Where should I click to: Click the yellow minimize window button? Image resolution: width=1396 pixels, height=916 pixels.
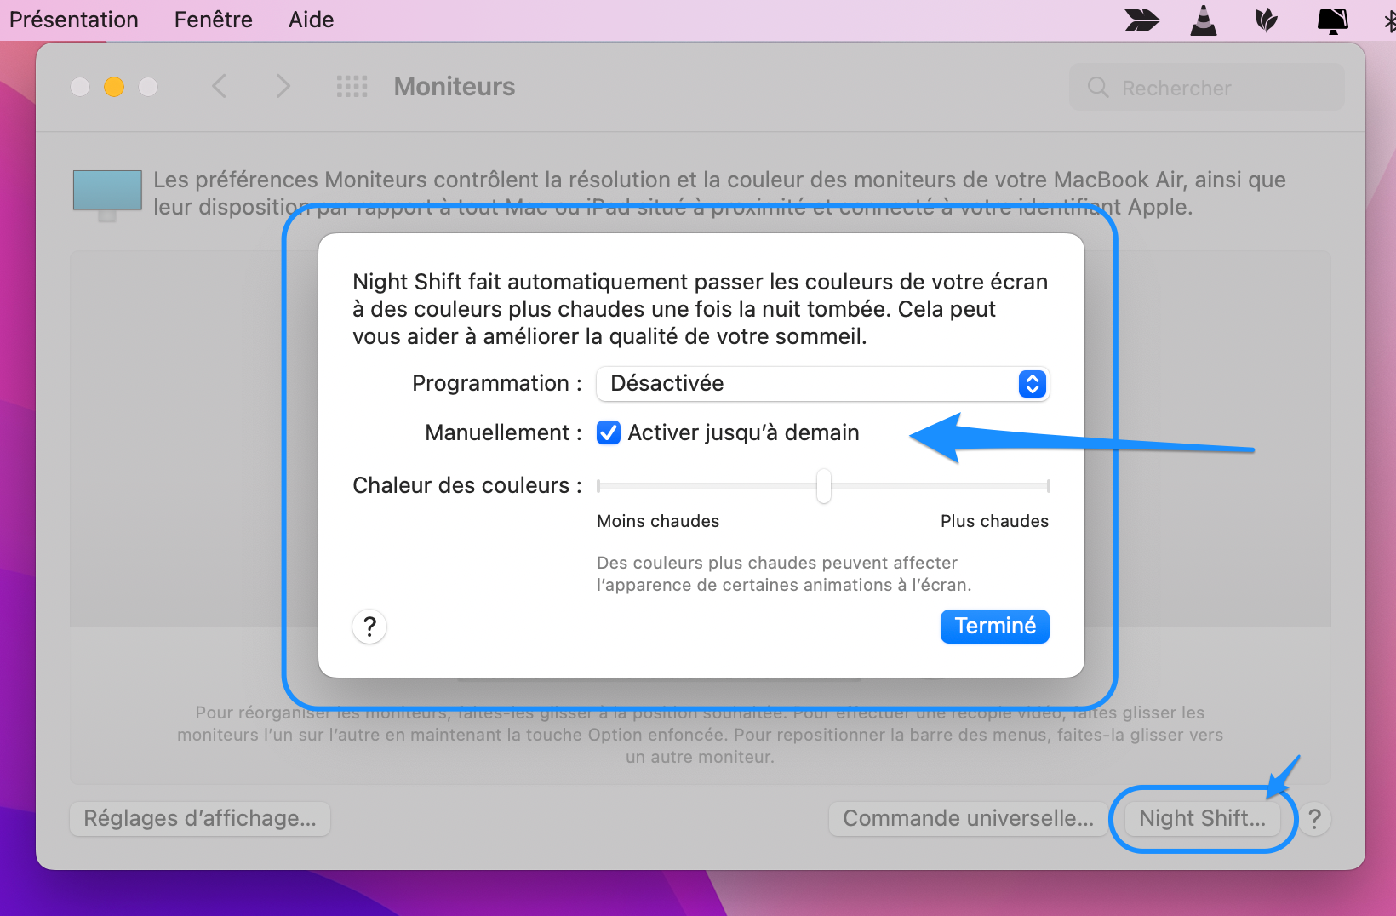coord(114,87)
